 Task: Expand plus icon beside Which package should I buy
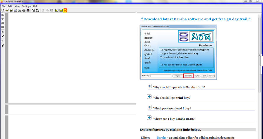click(149, 107)
